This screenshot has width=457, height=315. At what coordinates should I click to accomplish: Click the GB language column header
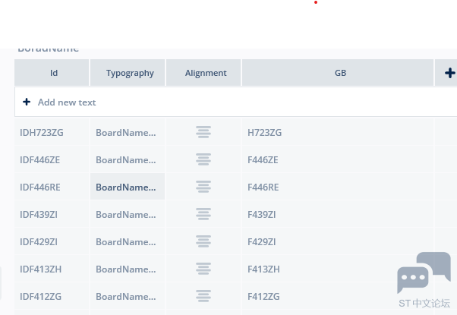pyautogui.click(x=340, y=73)
